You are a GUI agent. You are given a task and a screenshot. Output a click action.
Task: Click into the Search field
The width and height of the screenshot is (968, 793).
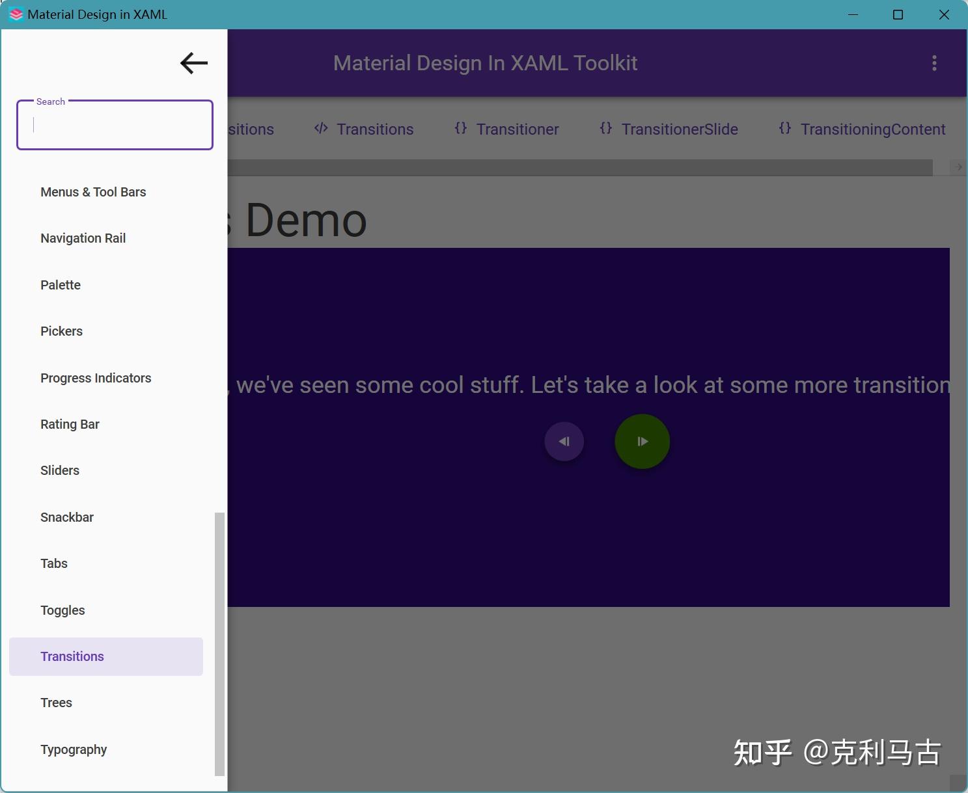coord(115,125)
